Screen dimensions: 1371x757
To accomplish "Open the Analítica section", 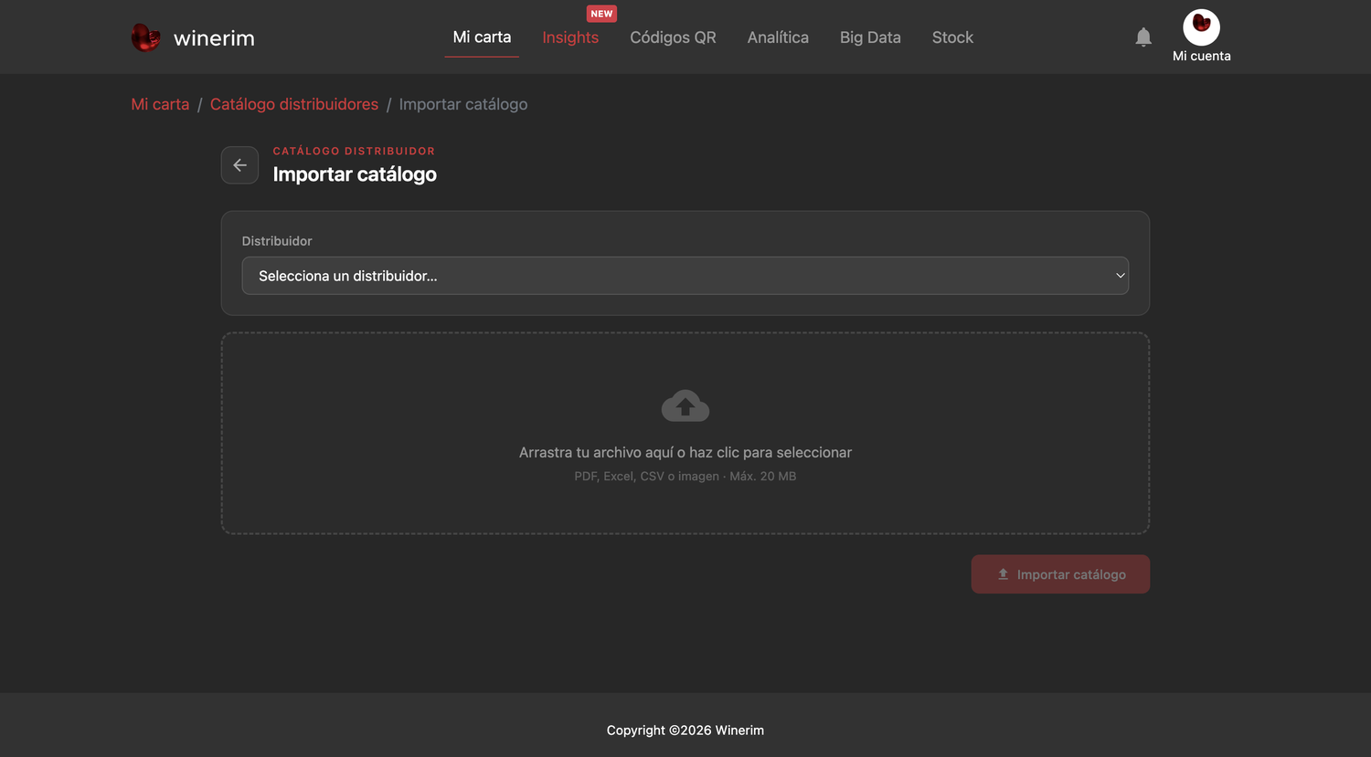I will coord(778,37).
